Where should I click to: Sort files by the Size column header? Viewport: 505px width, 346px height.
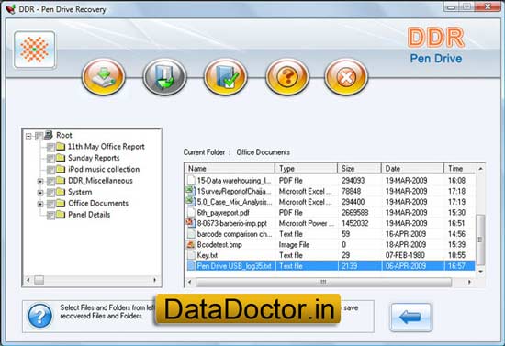click(x=359, y=168)
